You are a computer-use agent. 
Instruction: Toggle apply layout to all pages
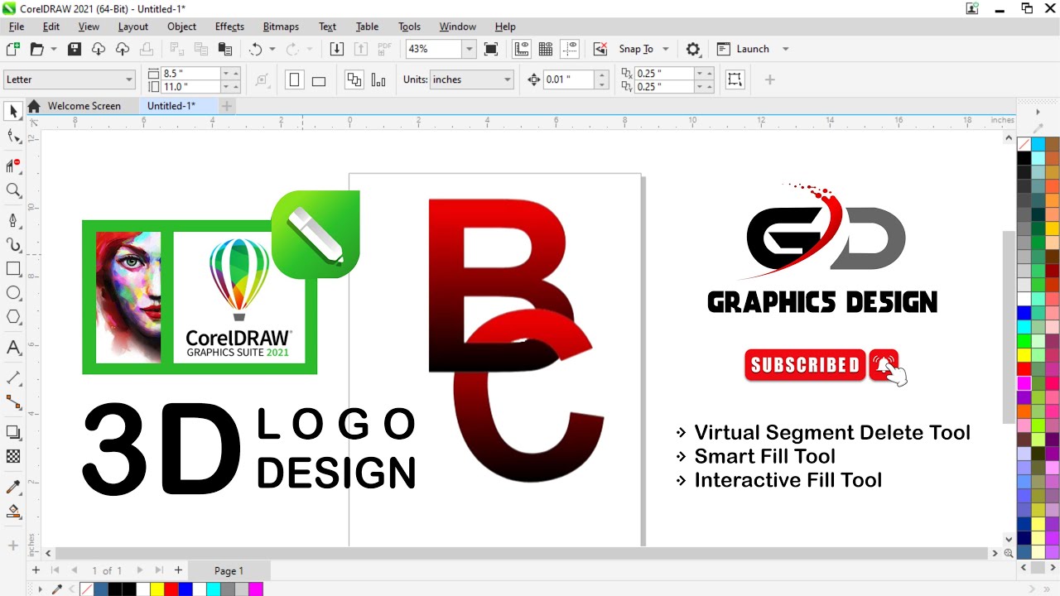(x=354, y=79)
